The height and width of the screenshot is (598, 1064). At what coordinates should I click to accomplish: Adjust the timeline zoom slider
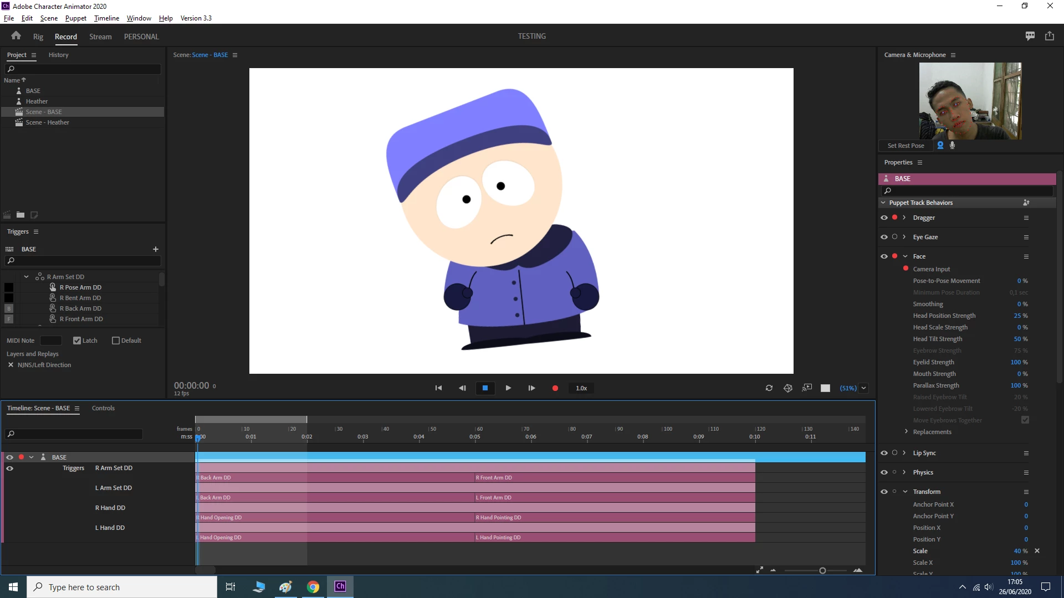(822, 570)
